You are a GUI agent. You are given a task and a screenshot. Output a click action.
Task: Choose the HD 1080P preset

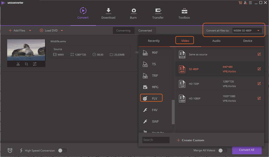tap(220, 99)
